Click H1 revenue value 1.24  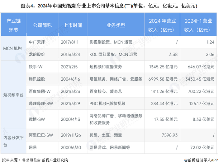(x=210, y=42)
